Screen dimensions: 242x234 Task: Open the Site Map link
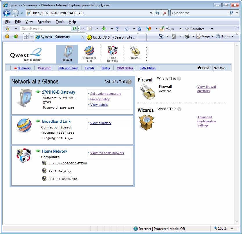pyautogui.click(x=220, y=68)
